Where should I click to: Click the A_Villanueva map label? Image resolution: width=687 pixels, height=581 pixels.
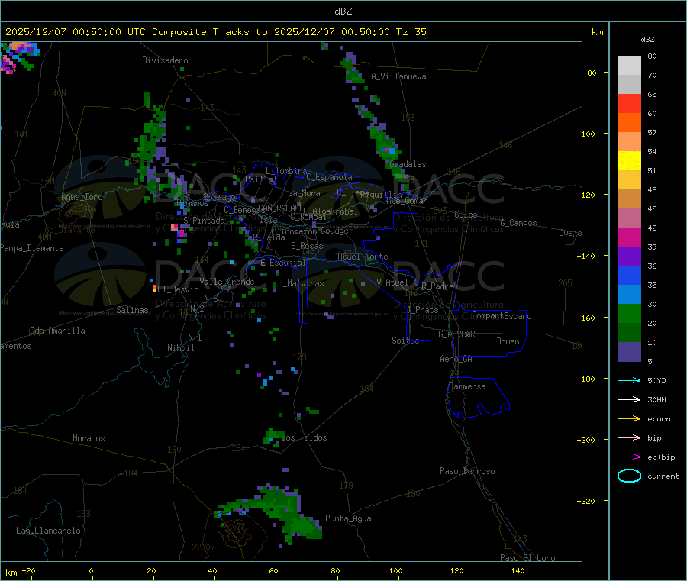coord(398,76)
